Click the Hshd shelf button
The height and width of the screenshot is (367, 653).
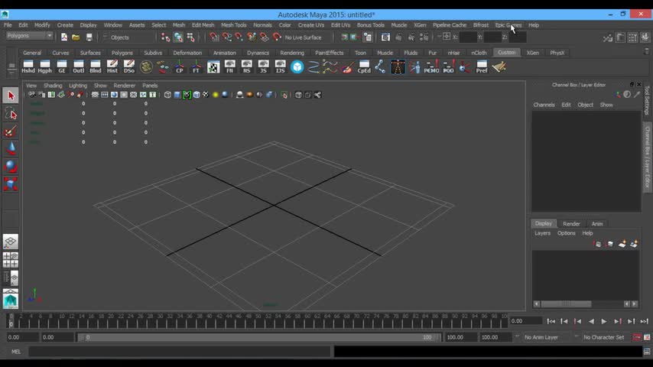pyautogui.click(x=28, y=67)
